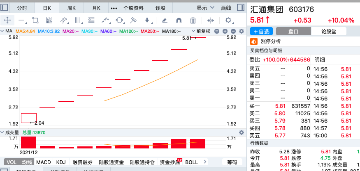The width and height of the screenshot is (360, 171).
Task: Open the 显示 display dropdown
Action: coord(205,8)
